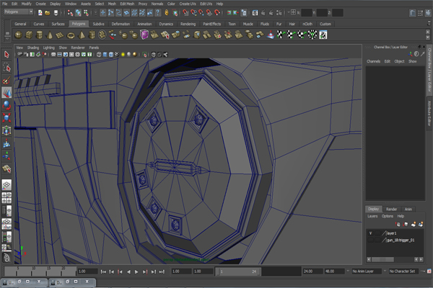
Task: Toggle visibility of gun_18:trigger_01 layer
Action: tap(371, 240)
